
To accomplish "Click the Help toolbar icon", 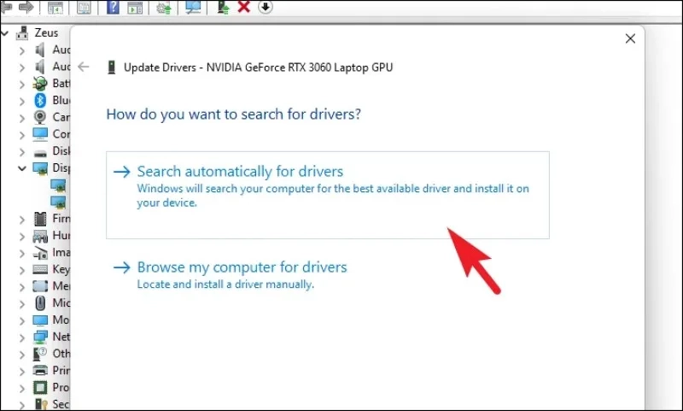I will point(113,7).
